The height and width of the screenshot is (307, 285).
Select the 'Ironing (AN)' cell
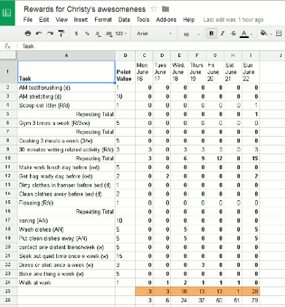[66, 221]
